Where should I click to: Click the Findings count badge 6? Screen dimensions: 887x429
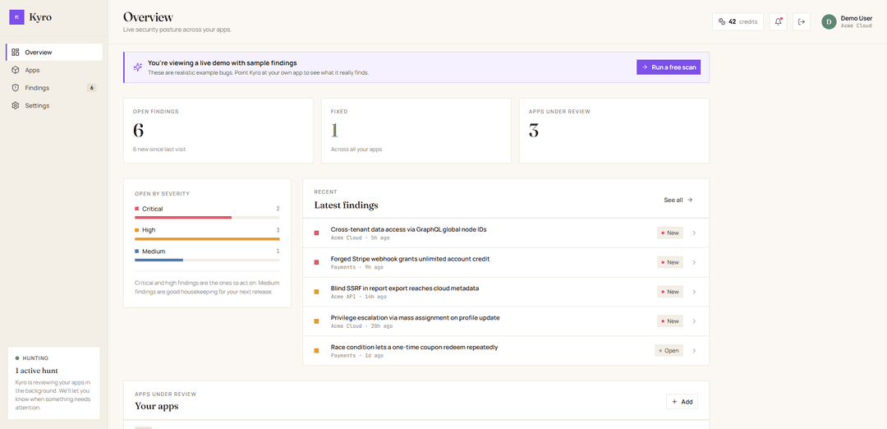[92, 88]
